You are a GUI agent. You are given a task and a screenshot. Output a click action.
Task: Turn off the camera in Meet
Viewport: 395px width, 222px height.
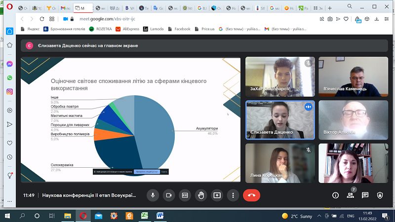pyautogui.click(x=169, y=195)
